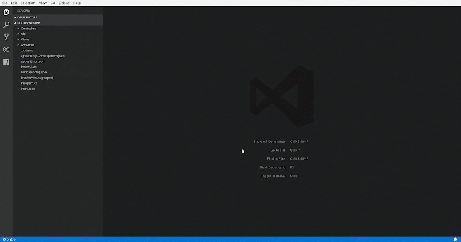Click Toggle Terminal hint text
This screenshot has width=461, height=242.
pyautogui.click(x=273, y=176)
